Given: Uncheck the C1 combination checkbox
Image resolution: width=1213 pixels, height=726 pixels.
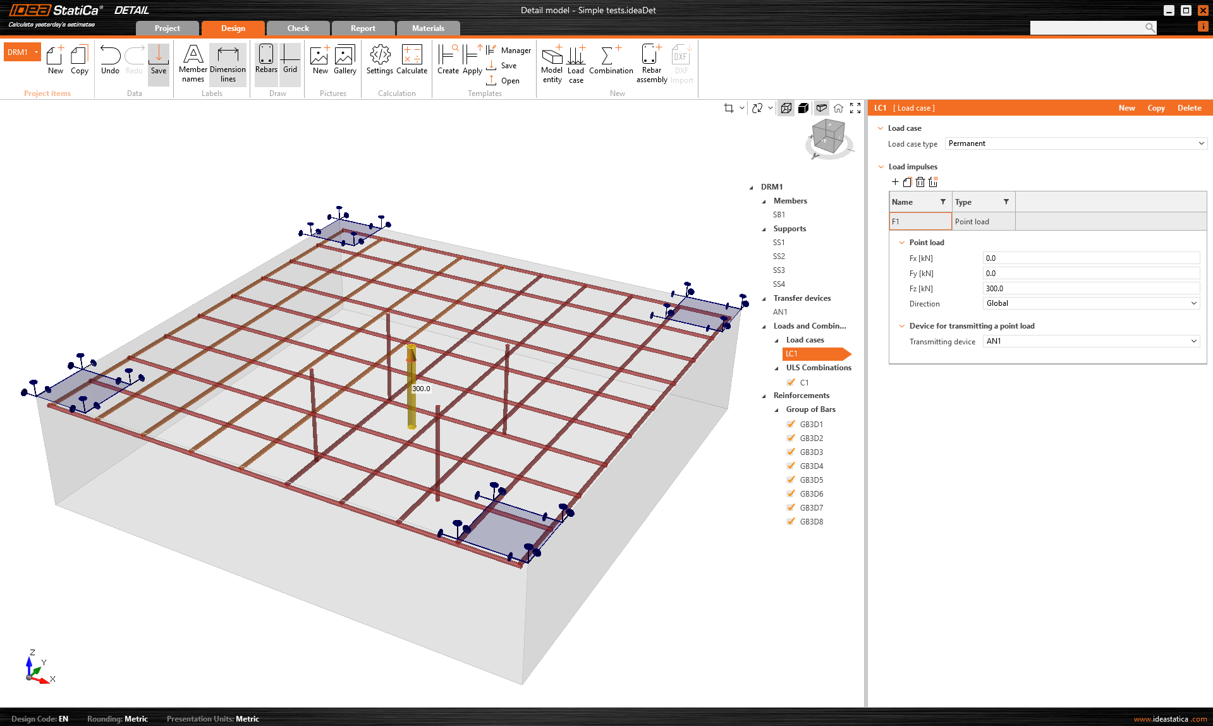Looking at the screenshot, I should (x=791, y=382).
